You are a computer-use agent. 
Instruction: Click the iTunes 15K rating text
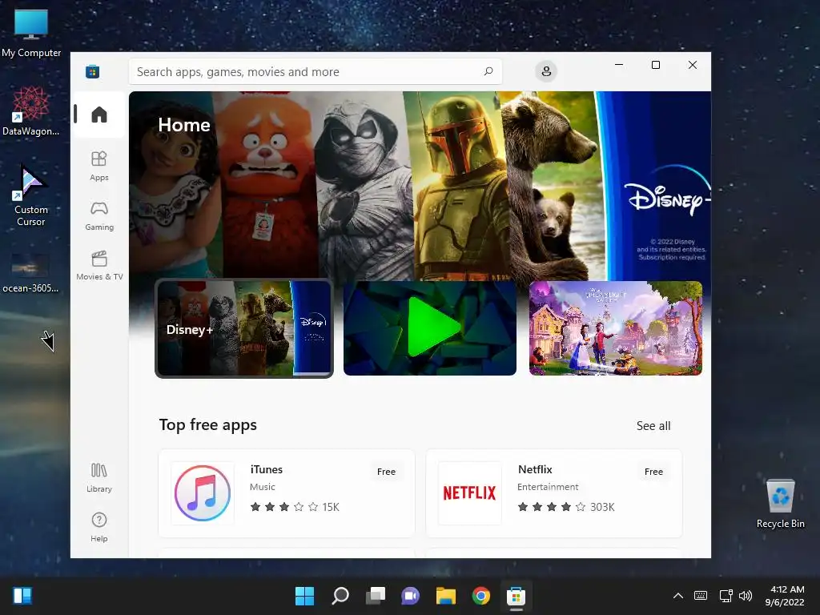(331, 507)
